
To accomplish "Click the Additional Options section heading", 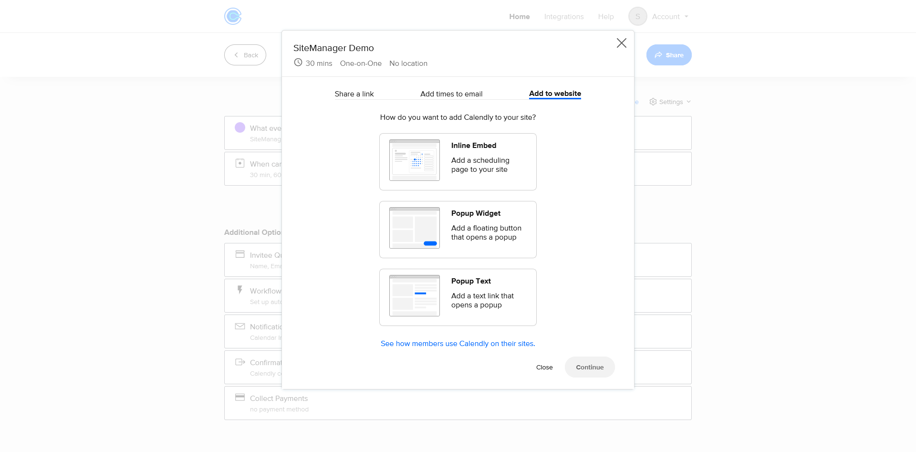I will [253, 232].
